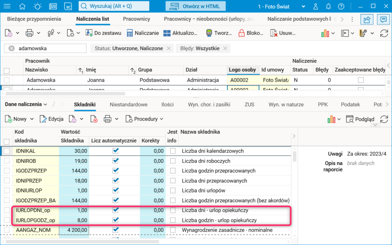
Task: Open the Niestandardowe tab
Action: point(129,104)
